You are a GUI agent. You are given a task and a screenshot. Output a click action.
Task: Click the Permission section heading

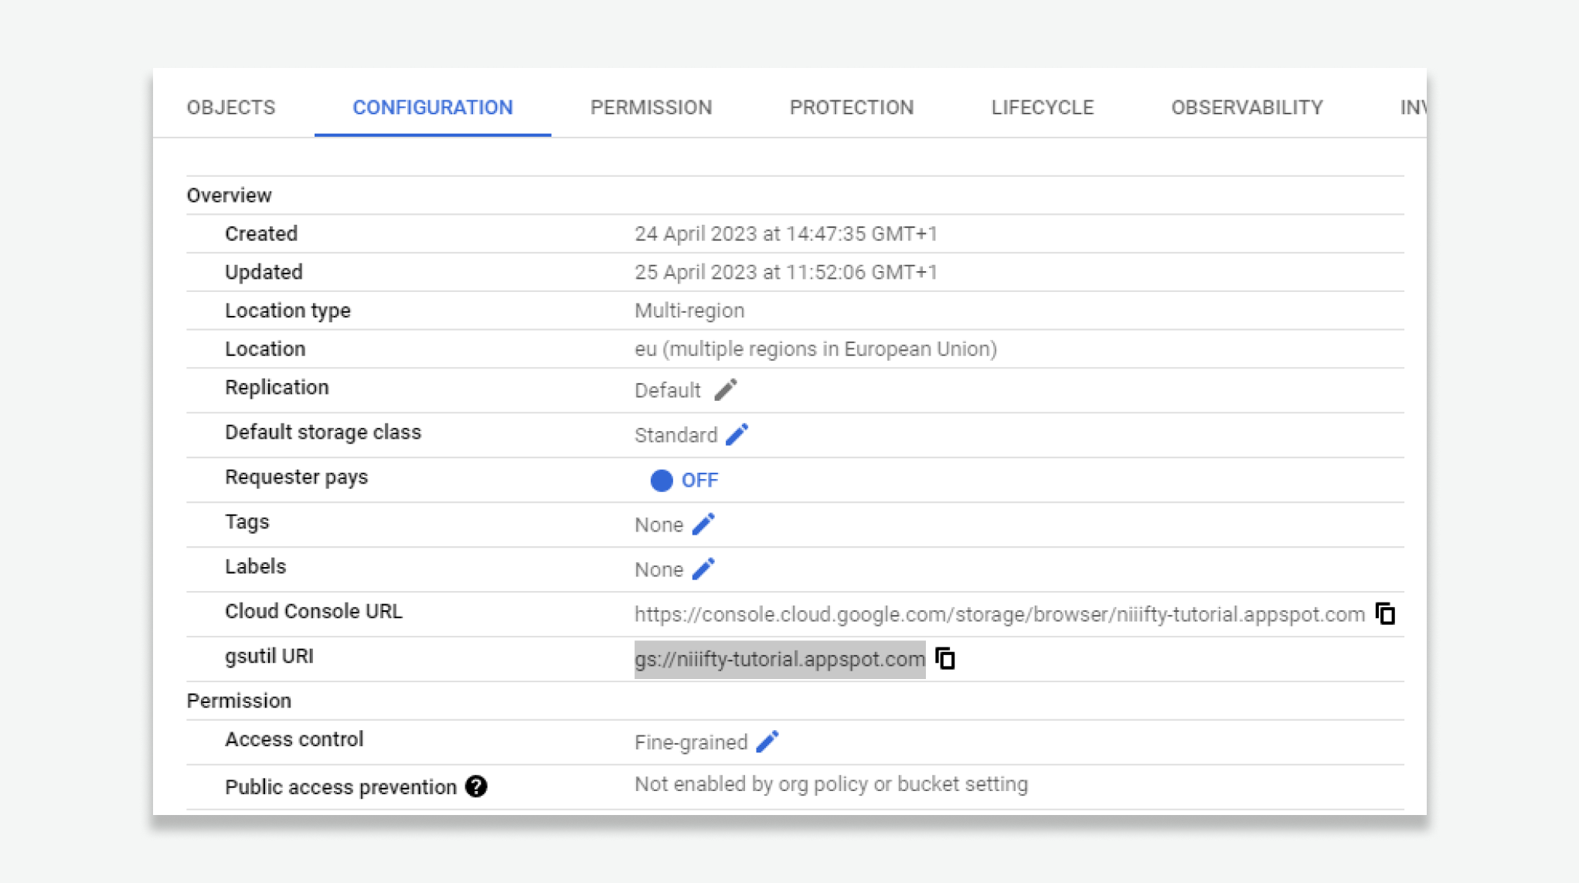(239, 701)
